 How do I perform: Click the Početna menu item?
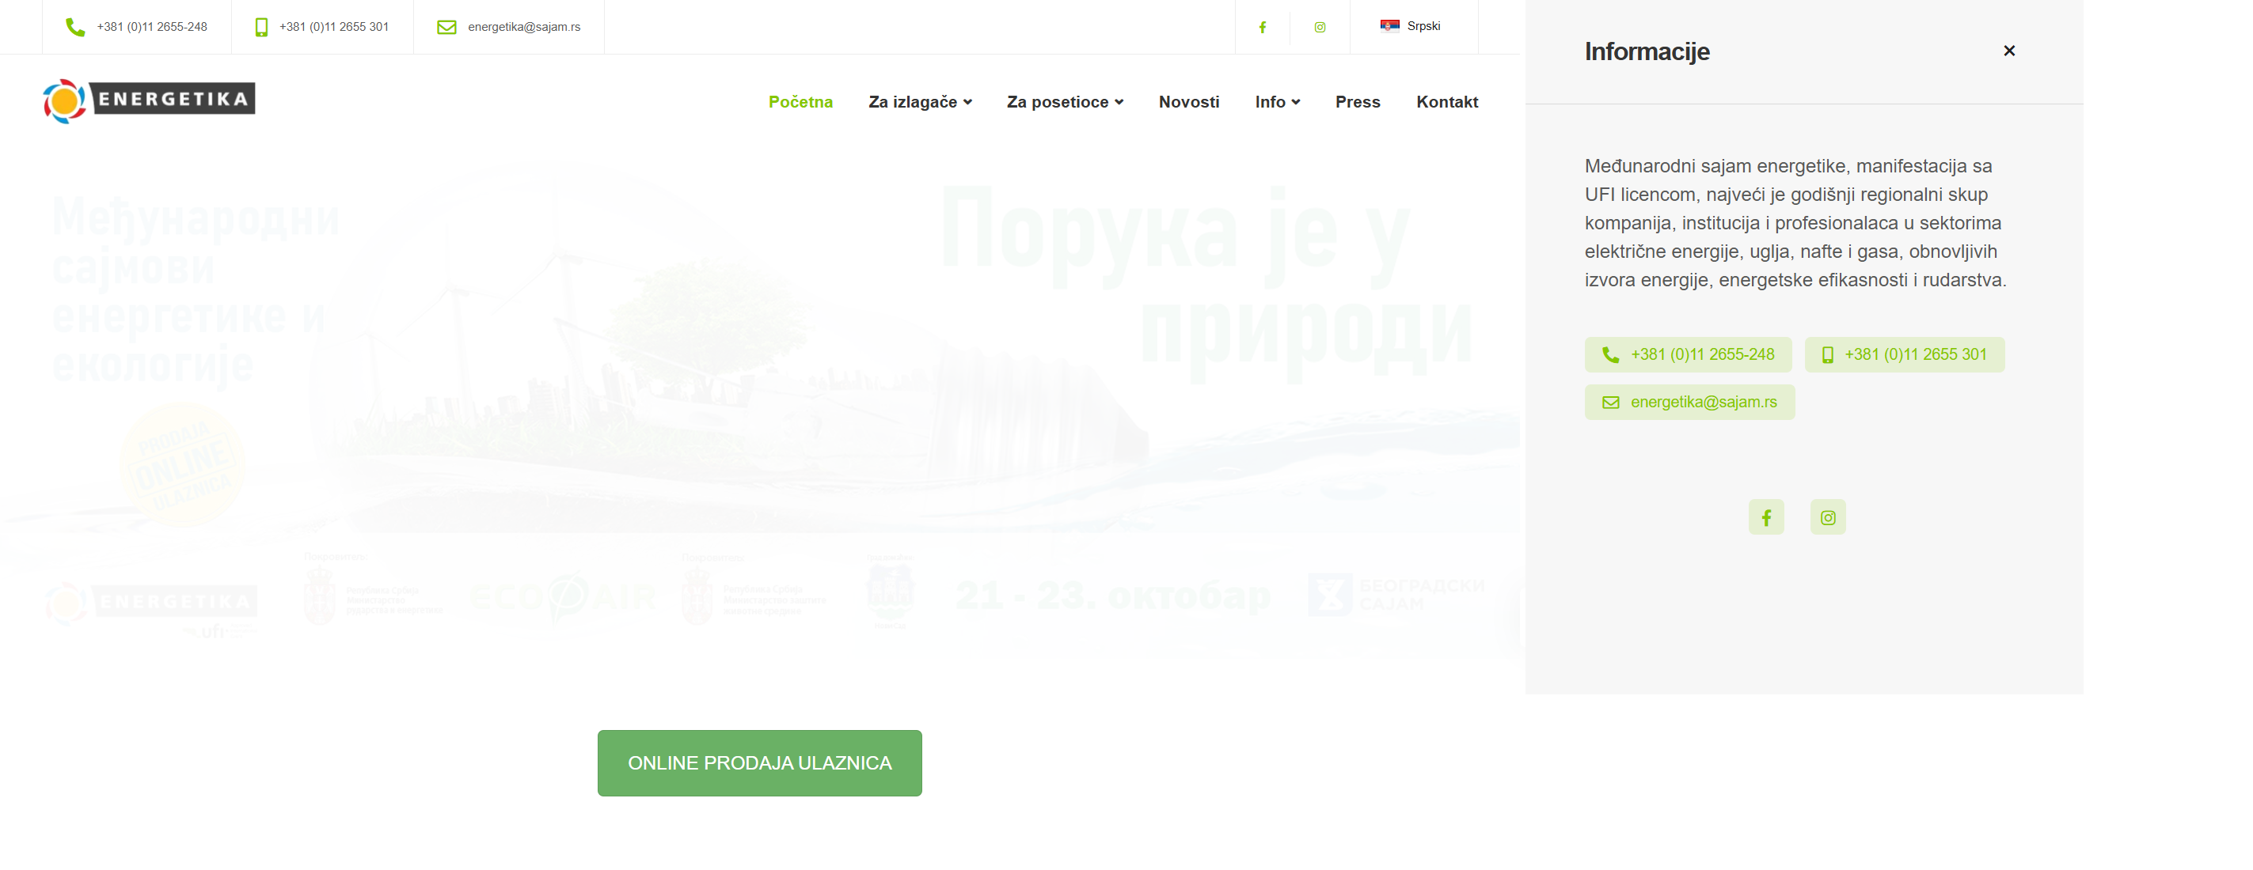point(800,102)
